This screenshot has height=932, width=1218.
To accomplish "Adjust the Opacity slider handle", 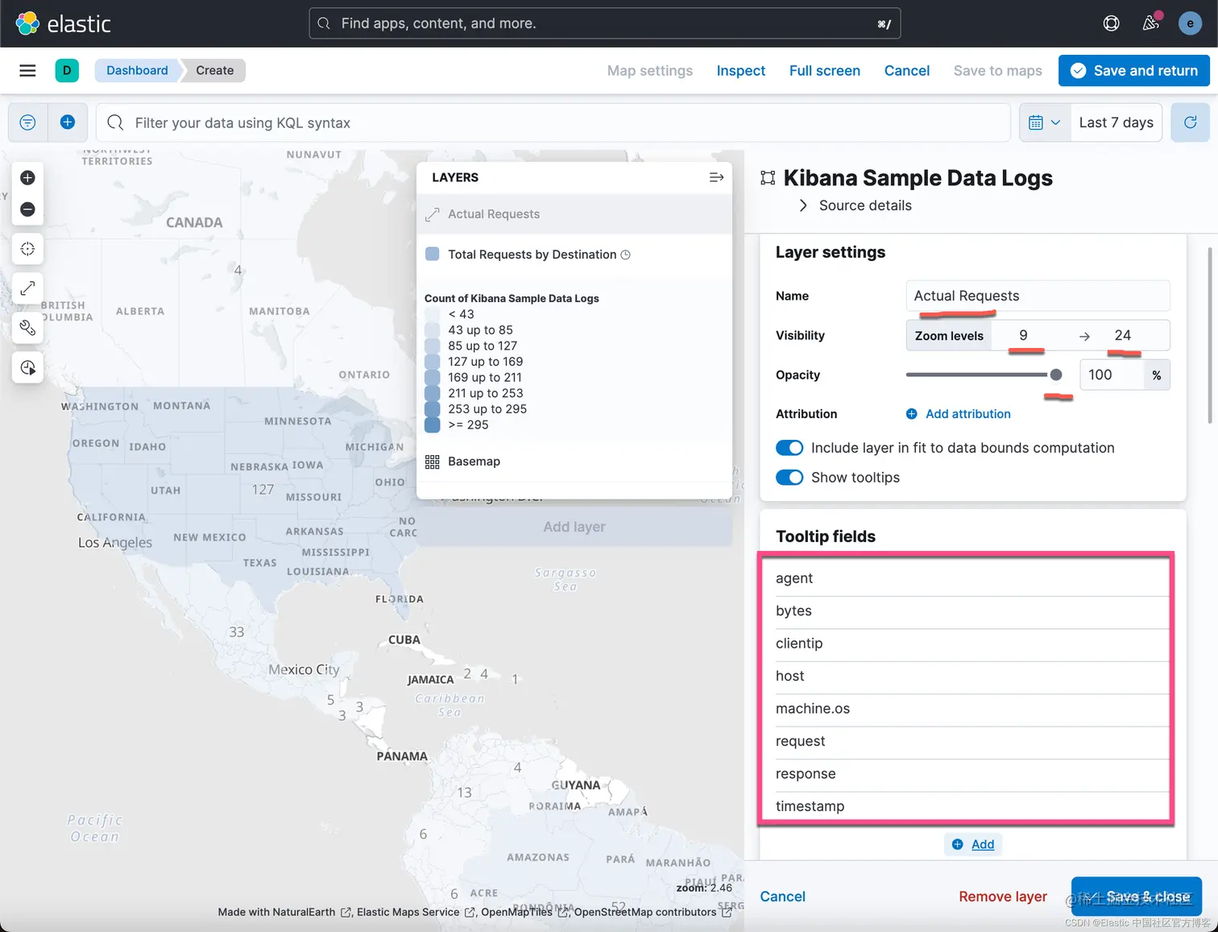I will [x=1056, y=375].
